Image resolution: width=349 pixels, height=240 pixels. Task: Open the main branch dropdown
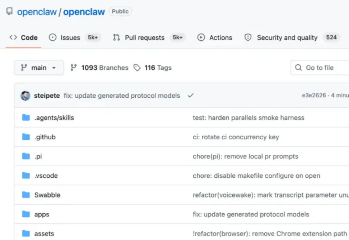click(39, 68)
